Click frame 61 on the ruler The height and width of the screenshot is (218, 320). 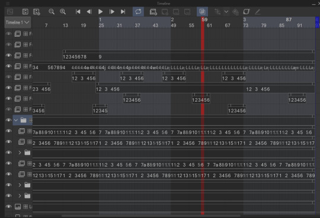209,25
